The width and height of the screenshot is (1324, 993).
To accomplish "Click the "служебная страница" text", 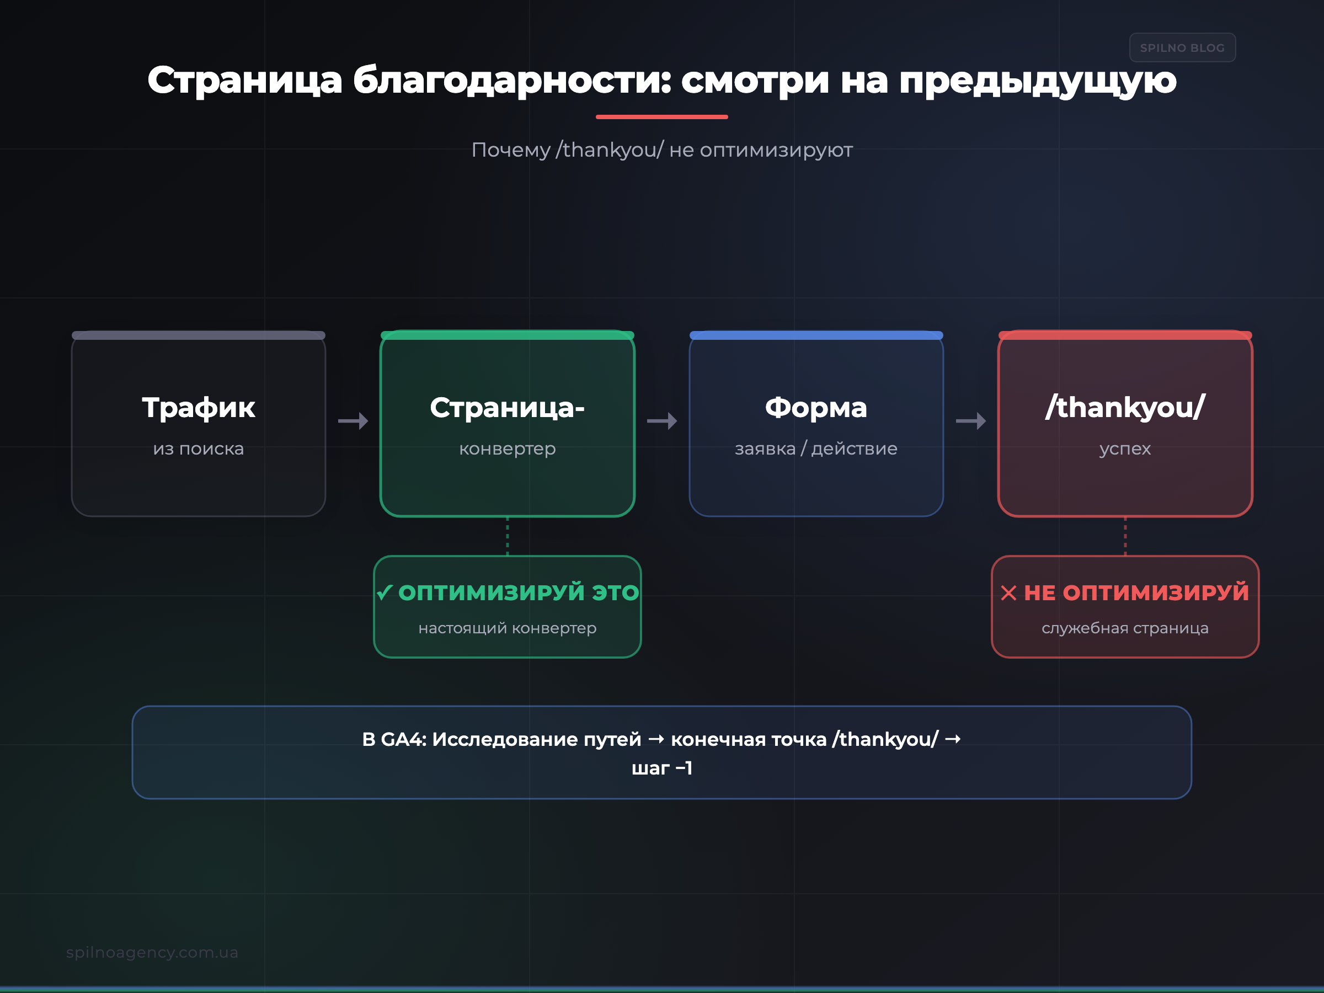I will point(1125,628).
